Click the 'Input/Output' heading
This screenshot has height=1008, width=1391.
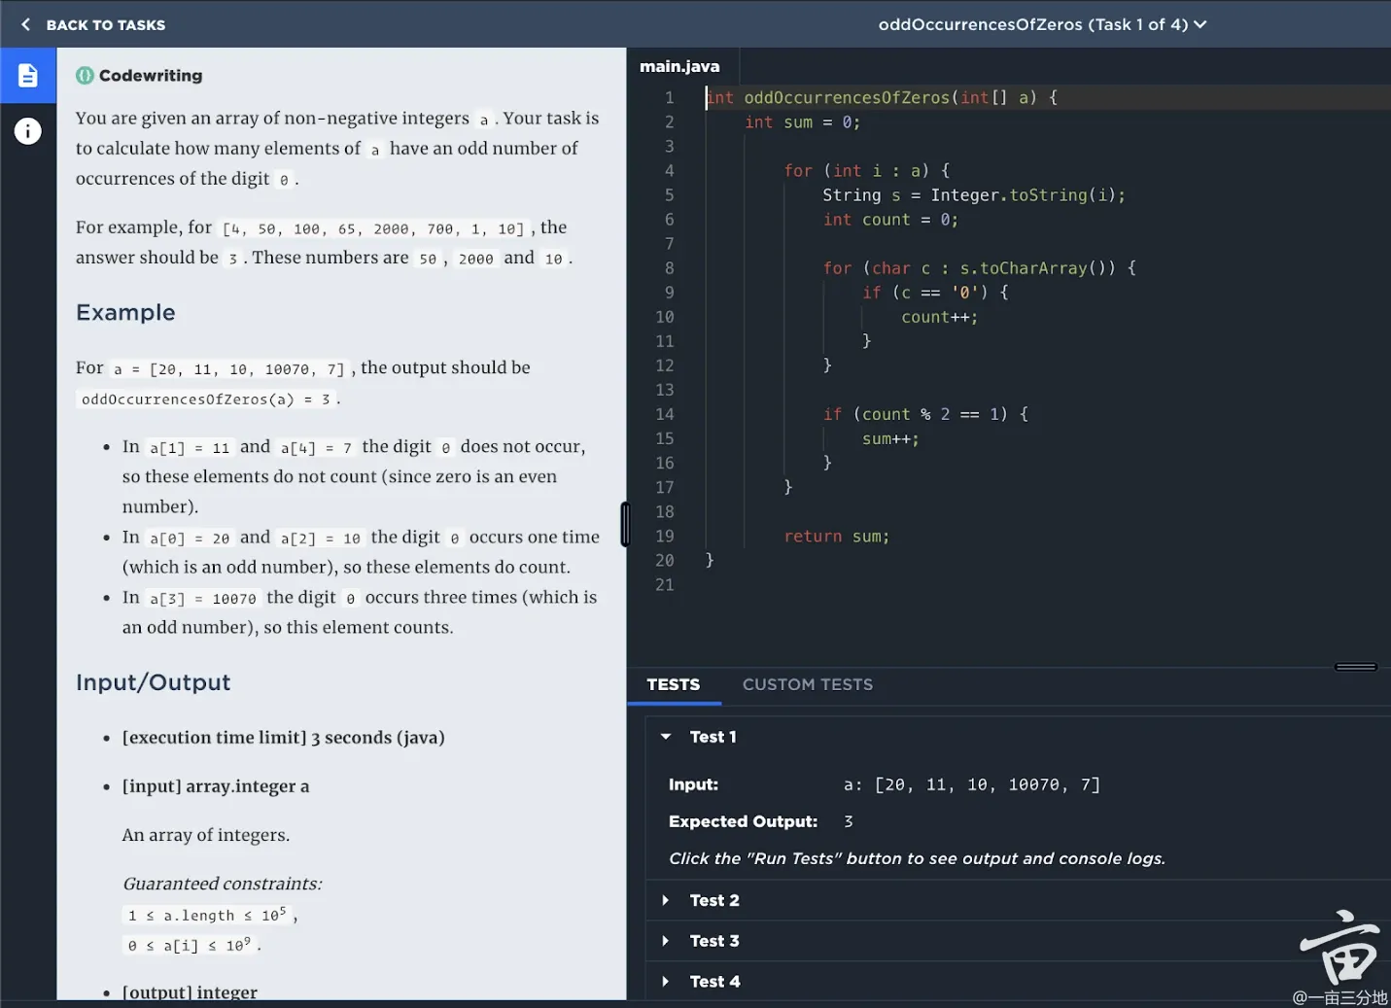tap(154, 682)
